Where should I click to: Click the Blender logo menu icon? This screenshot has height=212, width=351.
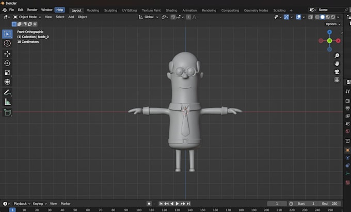(5, 10)
